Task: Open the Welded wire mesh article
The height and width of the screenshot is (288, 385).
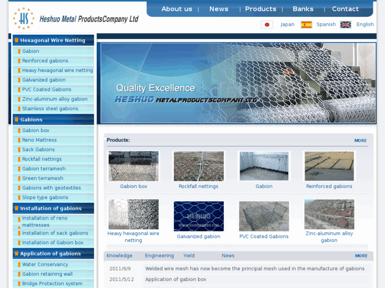Action: tap(255, 268)
